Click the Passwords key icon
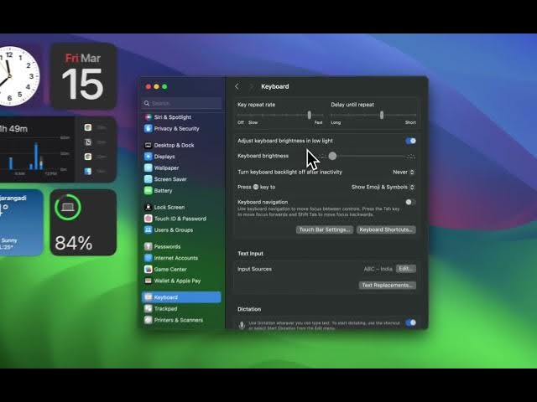The width and height of the screenshot is (537, 402). (x=148, y=246)
